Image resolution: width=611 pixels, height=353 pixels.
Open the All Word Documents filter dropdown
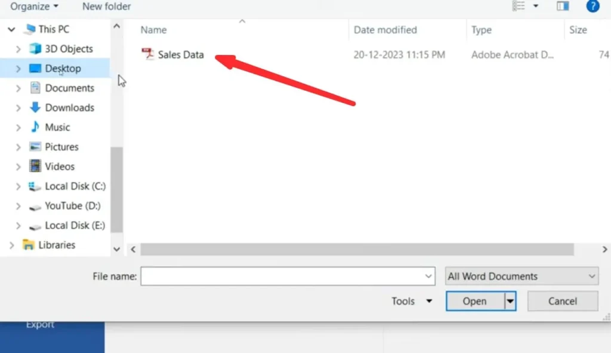pos(521,276)
